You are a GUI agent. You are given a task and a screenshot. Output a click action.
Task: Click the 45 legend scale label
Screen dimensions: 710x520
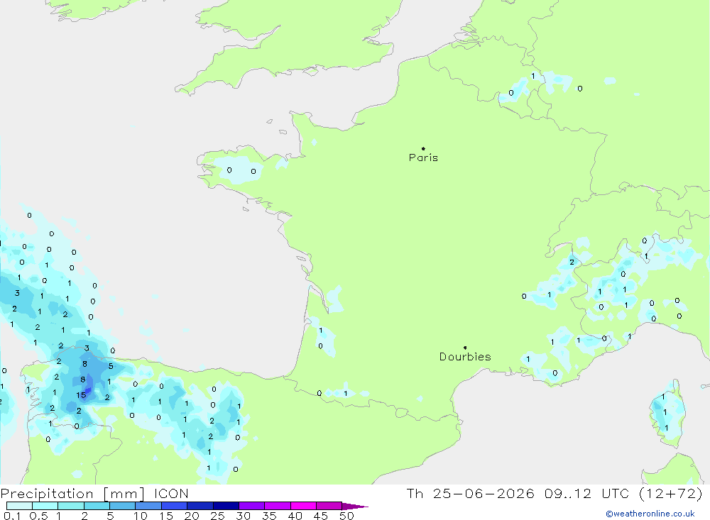coord(321,516)
